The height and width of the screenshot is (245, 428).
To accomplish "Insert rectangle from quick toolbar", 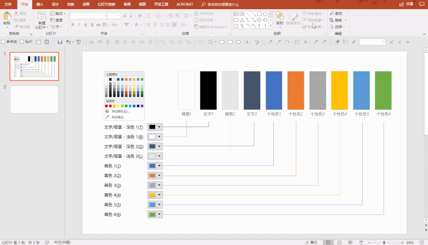I will tap(222, 42).
